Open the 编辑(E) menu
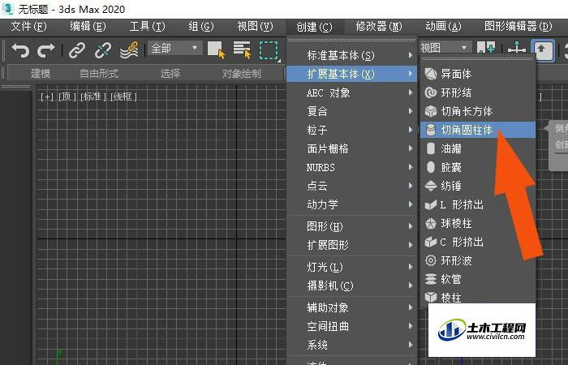The height and width of the screenshot is (365, 568). tap(88, 27)
